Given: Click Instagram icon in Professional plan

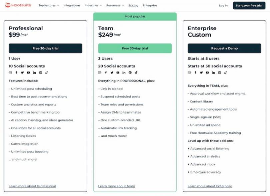Looking at the screenshot, I should (10, 73).
